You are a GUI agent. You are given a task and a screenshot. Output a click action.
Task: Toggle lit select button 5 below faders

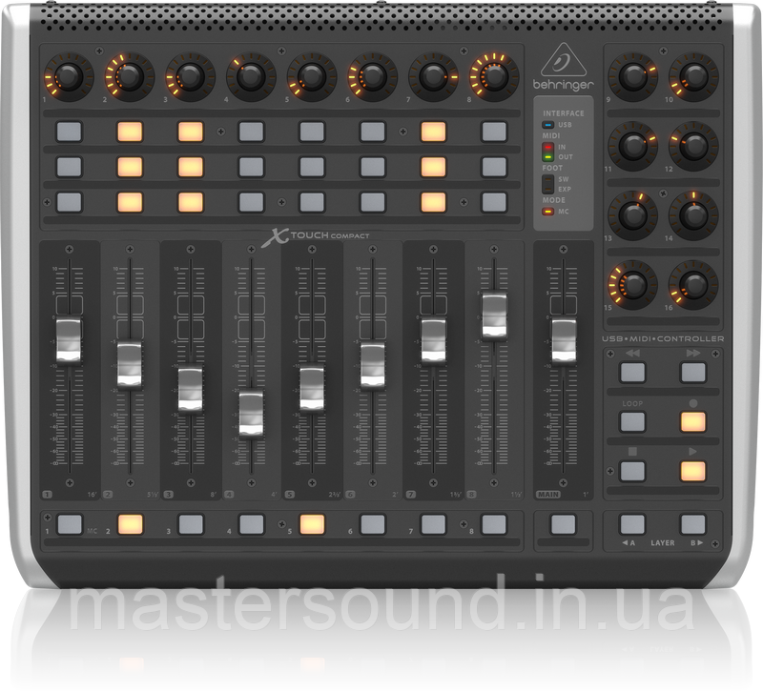[x=312, y=524]
